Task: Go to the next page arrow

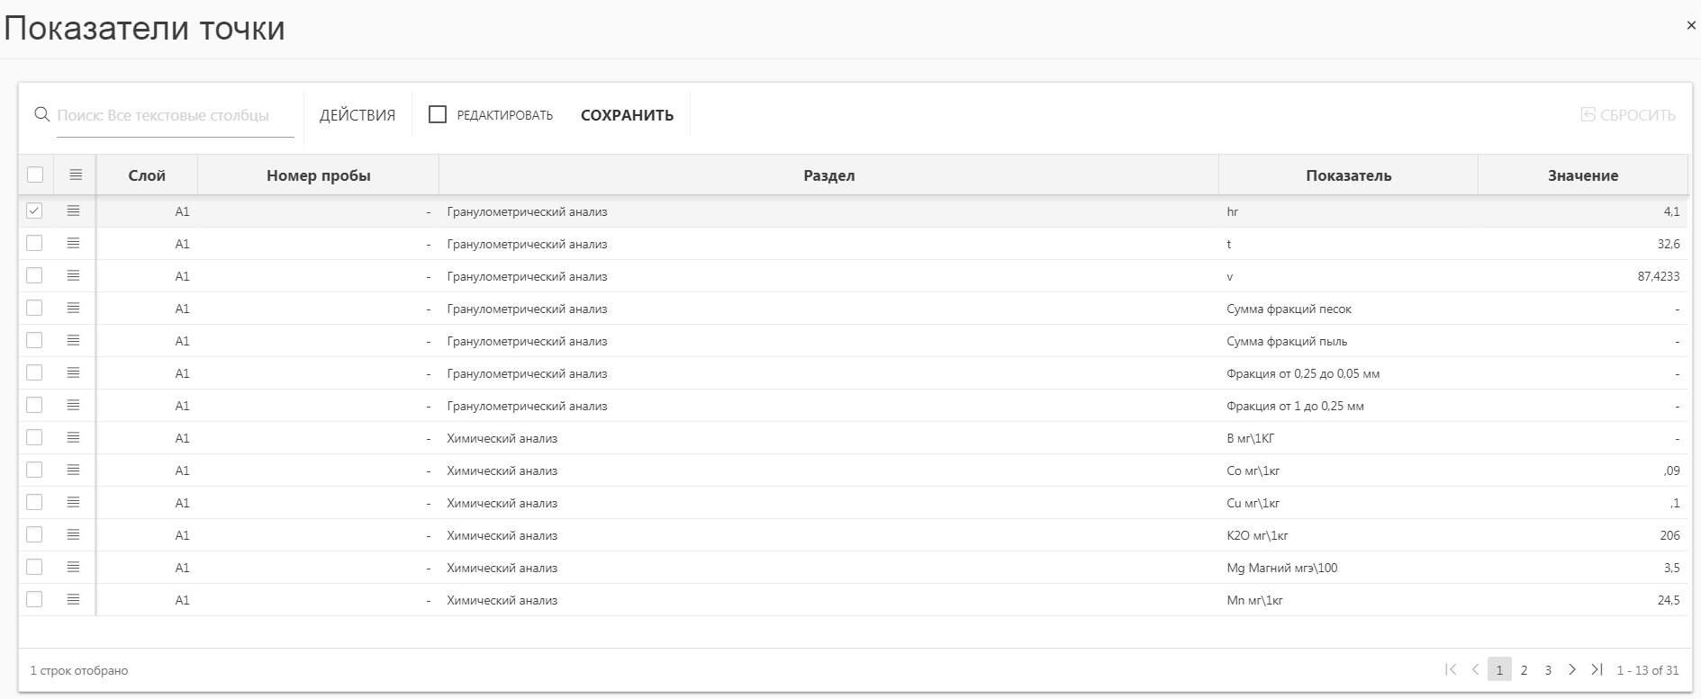Action: [x=1572, y=669]
